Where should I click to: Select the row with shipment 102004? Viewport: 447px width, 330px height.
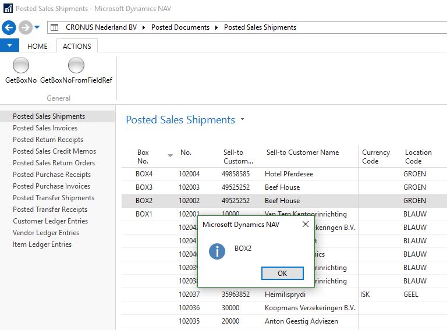click(189, 174)
